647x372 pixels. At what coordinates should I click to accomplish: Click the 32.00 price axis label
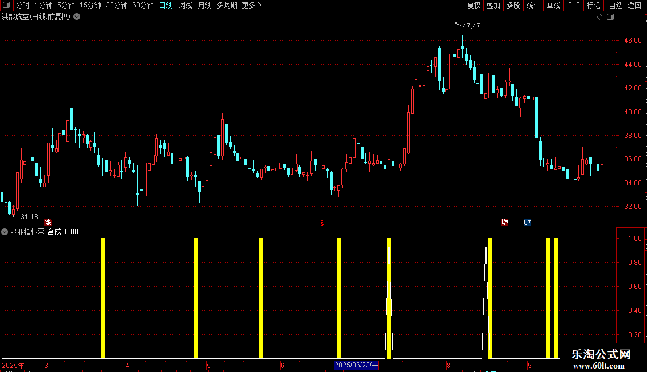pos(633,206)
